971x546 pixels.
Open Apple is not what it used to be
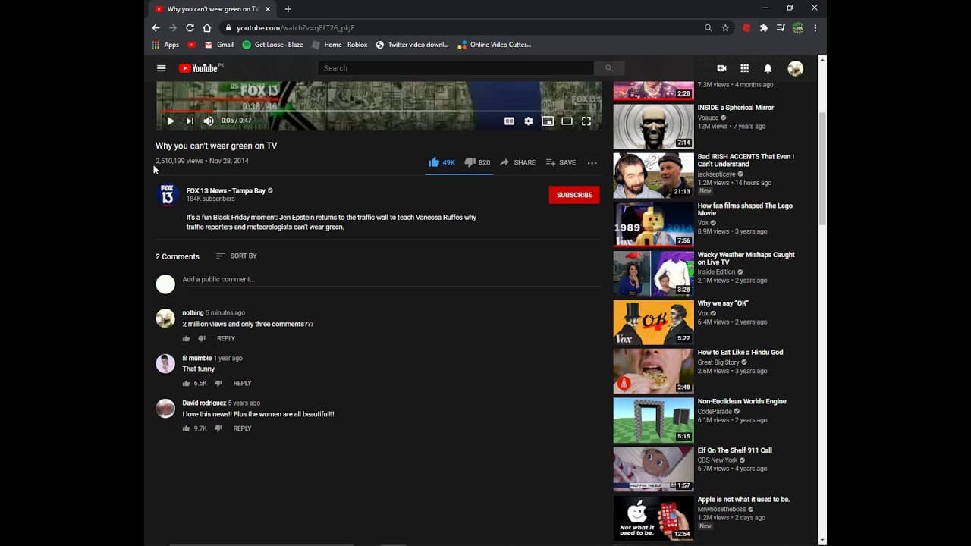click(744, 500)
